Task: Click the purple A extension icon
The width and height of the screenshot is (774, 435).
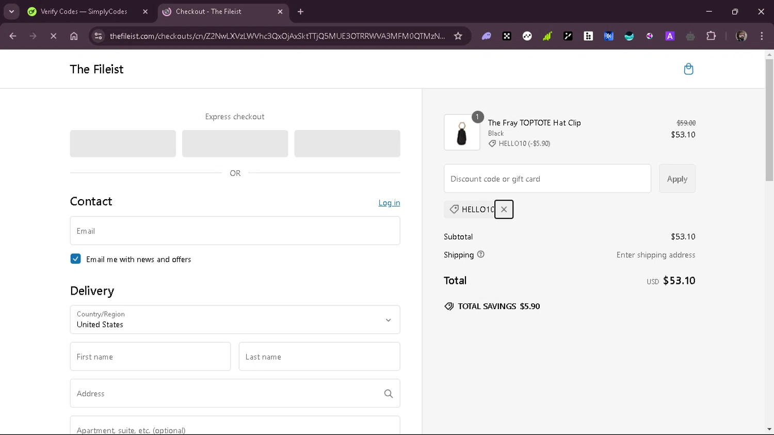Action: [x=670, y=36]
